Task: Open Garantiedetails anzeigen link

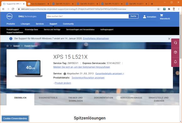Action: (x=110, y=74)
